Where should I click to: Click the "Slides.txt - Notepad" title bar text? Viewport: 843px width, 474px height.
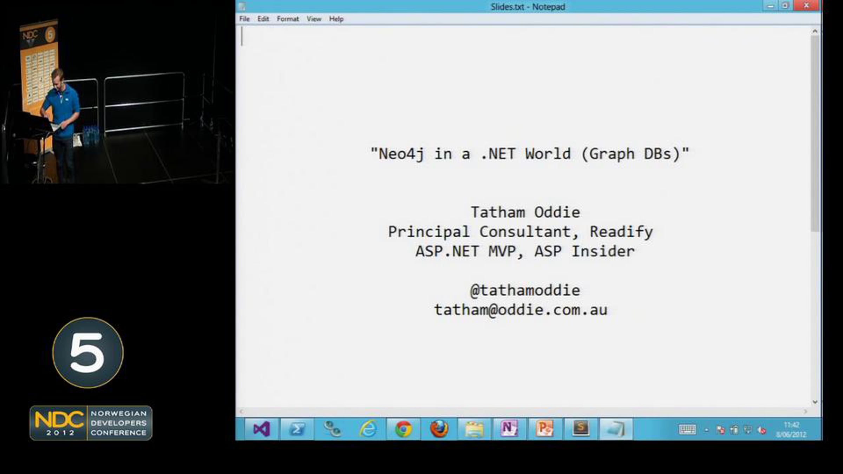tap(528, 7)
